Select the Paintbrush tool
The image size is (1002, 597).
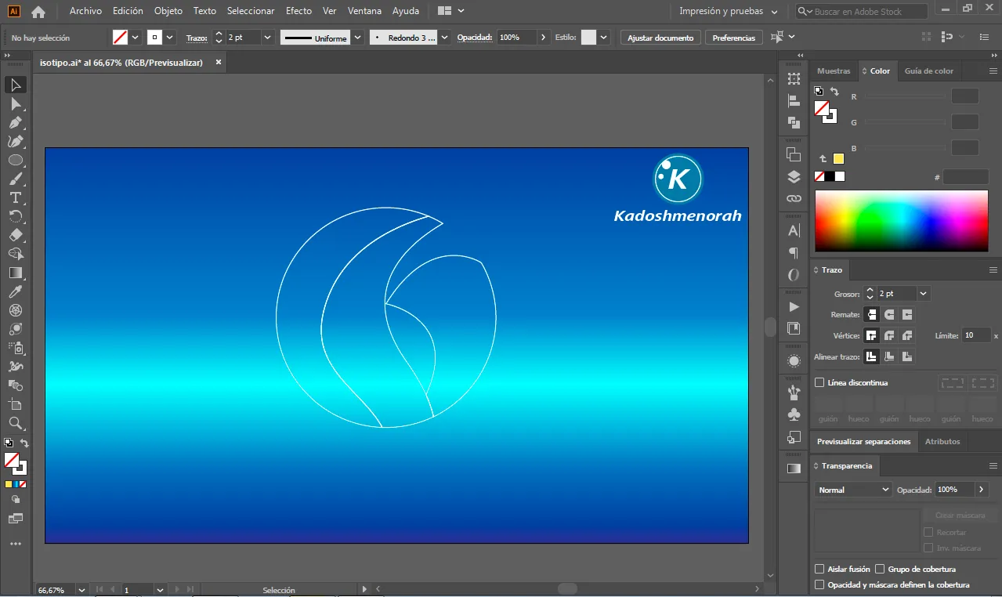[15, 179]
